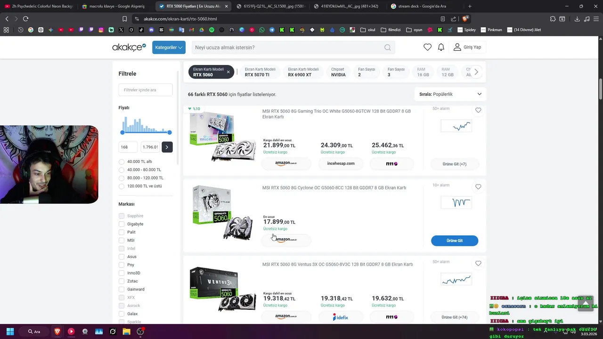603x339 pixels.
Task: Open the WhatsApp bookmark icon
Action: pyautogui.click(x=262, y=30)
